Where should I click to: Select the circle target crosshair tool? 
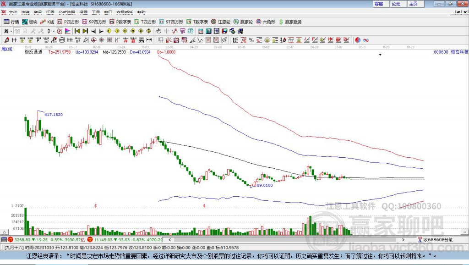click(93, 40)
